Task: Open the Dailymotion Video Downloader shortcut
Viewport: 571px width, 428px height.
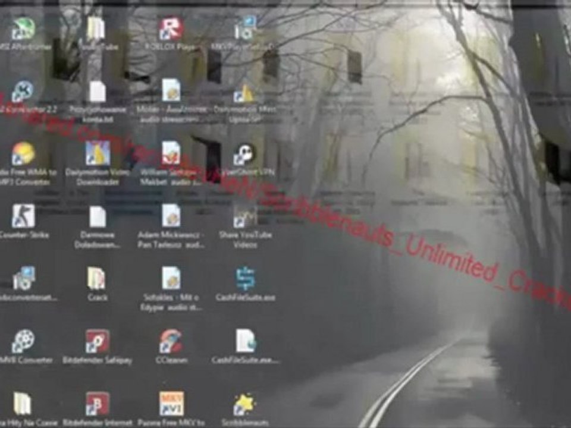Action: 97,153
